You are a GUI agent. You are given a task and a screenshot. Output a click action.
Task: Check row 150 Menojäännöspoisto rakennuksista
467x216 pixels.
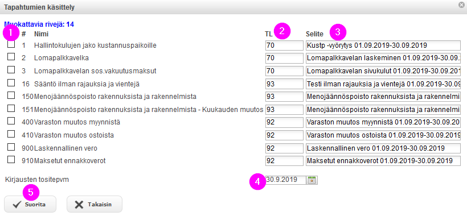[11, 95]
